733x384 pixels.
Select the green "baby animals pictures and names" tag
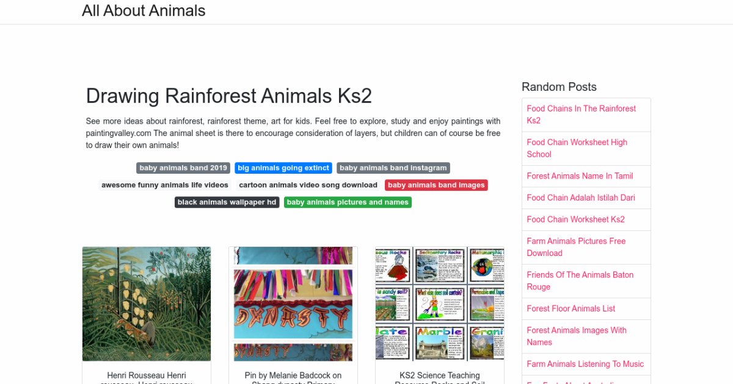point(347,202)
